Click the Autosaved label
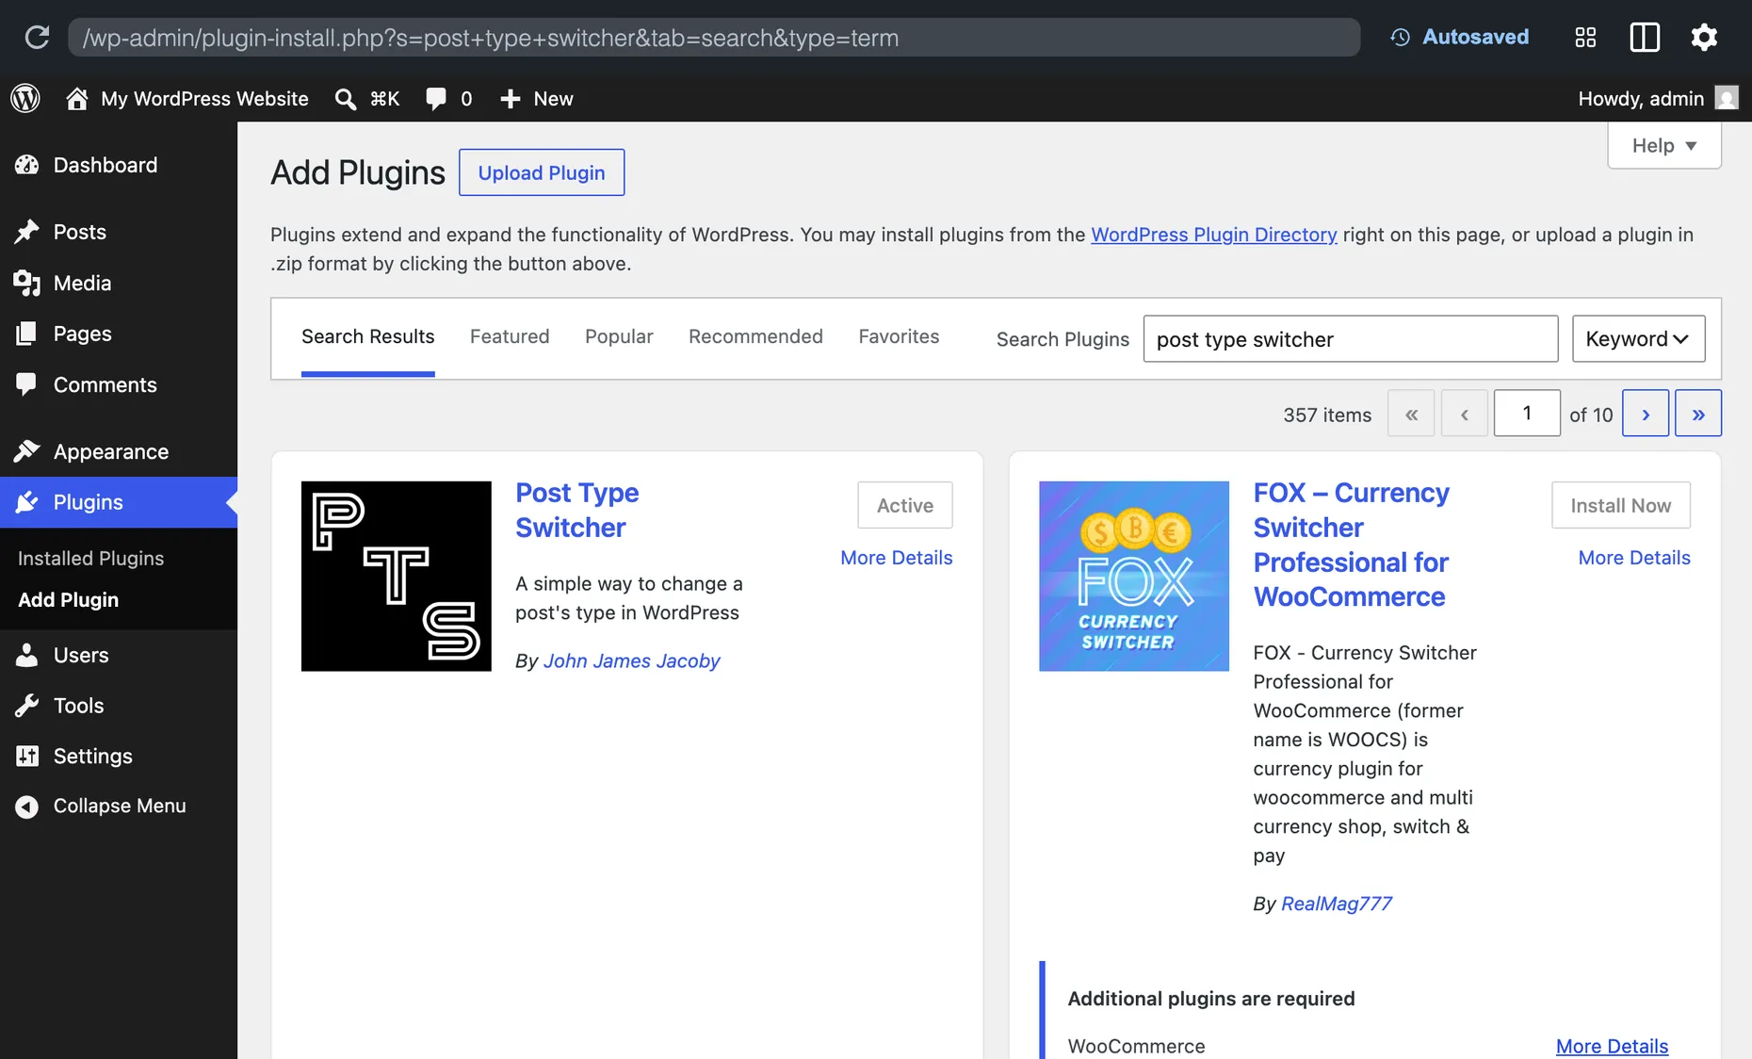Screen dimensions: 1752x1059 coord(1475,37)
